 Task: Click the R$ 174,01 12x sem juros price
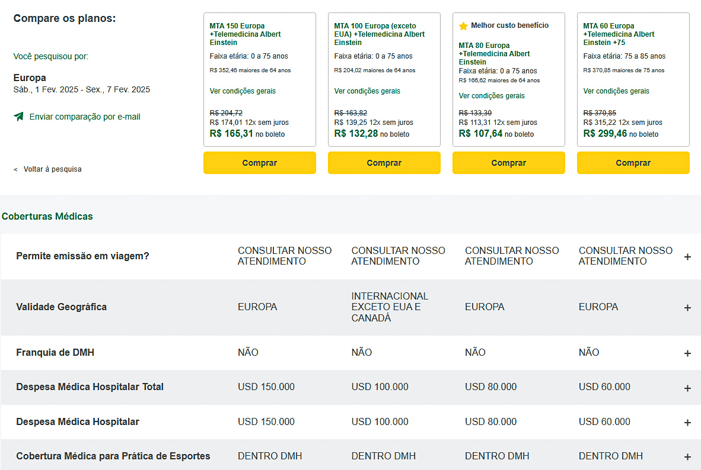click(249, 123)
